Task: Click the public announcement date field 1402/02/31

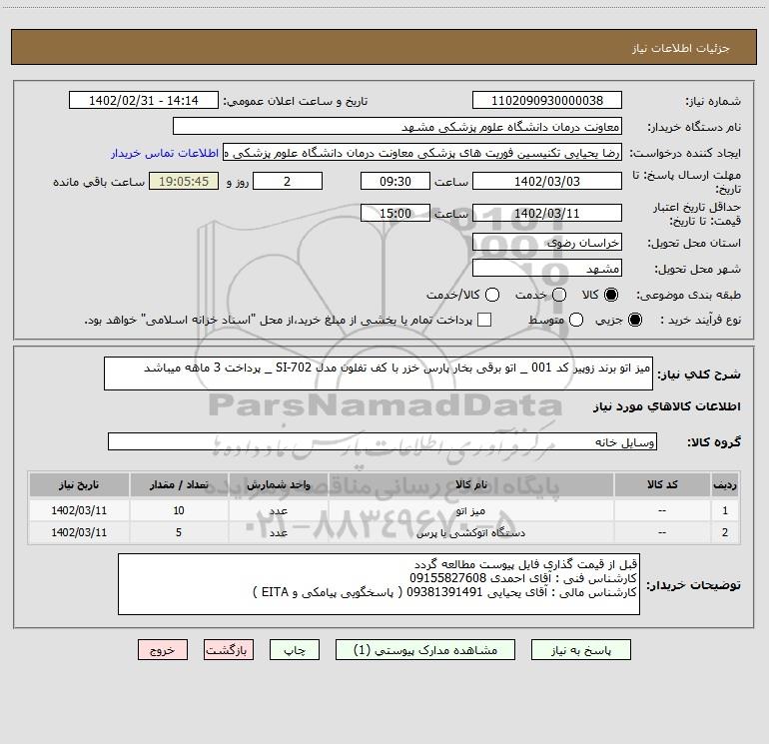Action: (144, 101)
